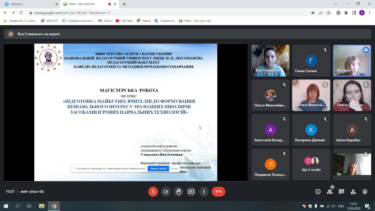Open the YouTube bookmark

pyautogui.click(x=124, y=21)
